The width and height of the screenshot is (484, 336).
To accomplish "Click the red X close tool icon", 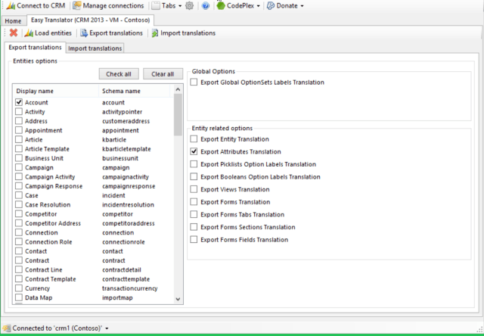I will point(14,33).
